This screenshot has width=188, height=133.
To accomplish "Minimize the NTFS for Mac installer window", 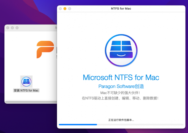I will click(x=65, y=9).
